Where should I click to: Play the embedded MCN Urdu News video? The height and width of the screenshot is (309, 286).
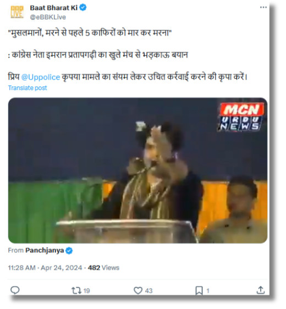(137, 170)
